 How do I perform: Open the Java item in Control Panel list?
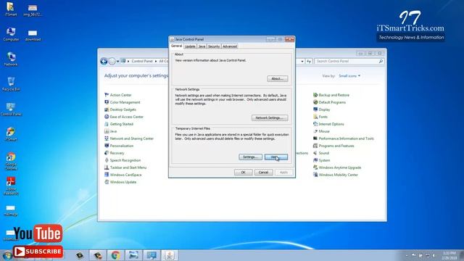[x=111, y=131]
